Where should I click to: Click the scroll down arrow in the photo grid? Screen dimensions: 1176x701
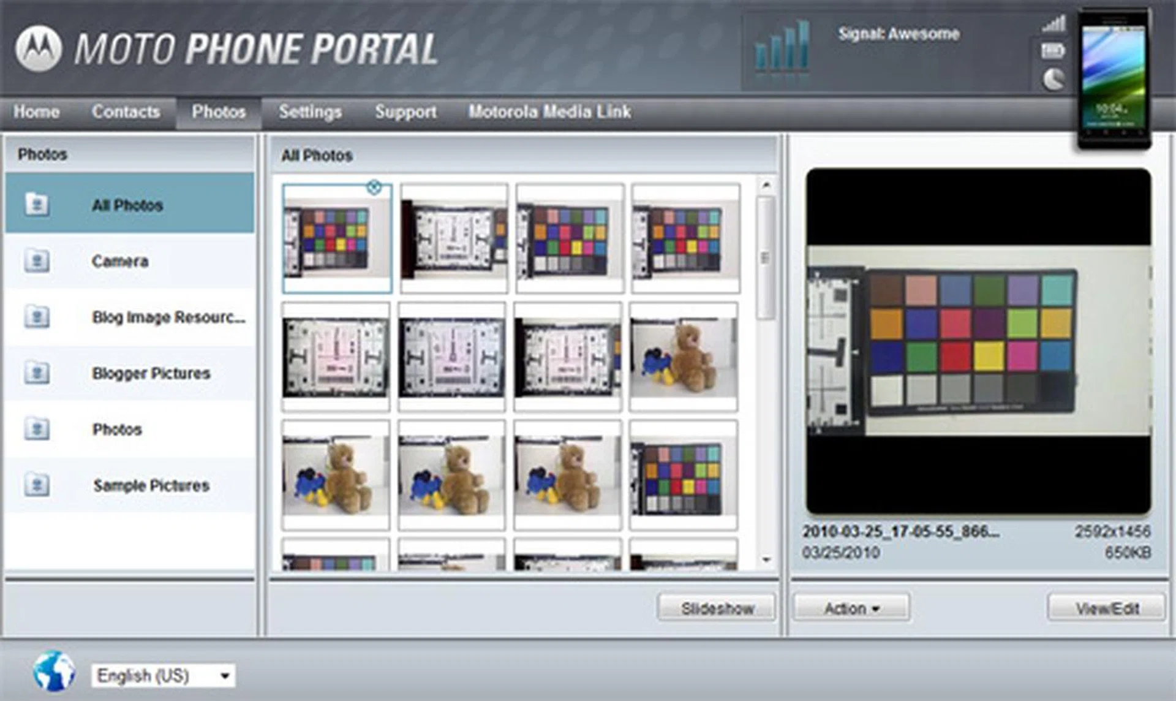click(766, 559)
